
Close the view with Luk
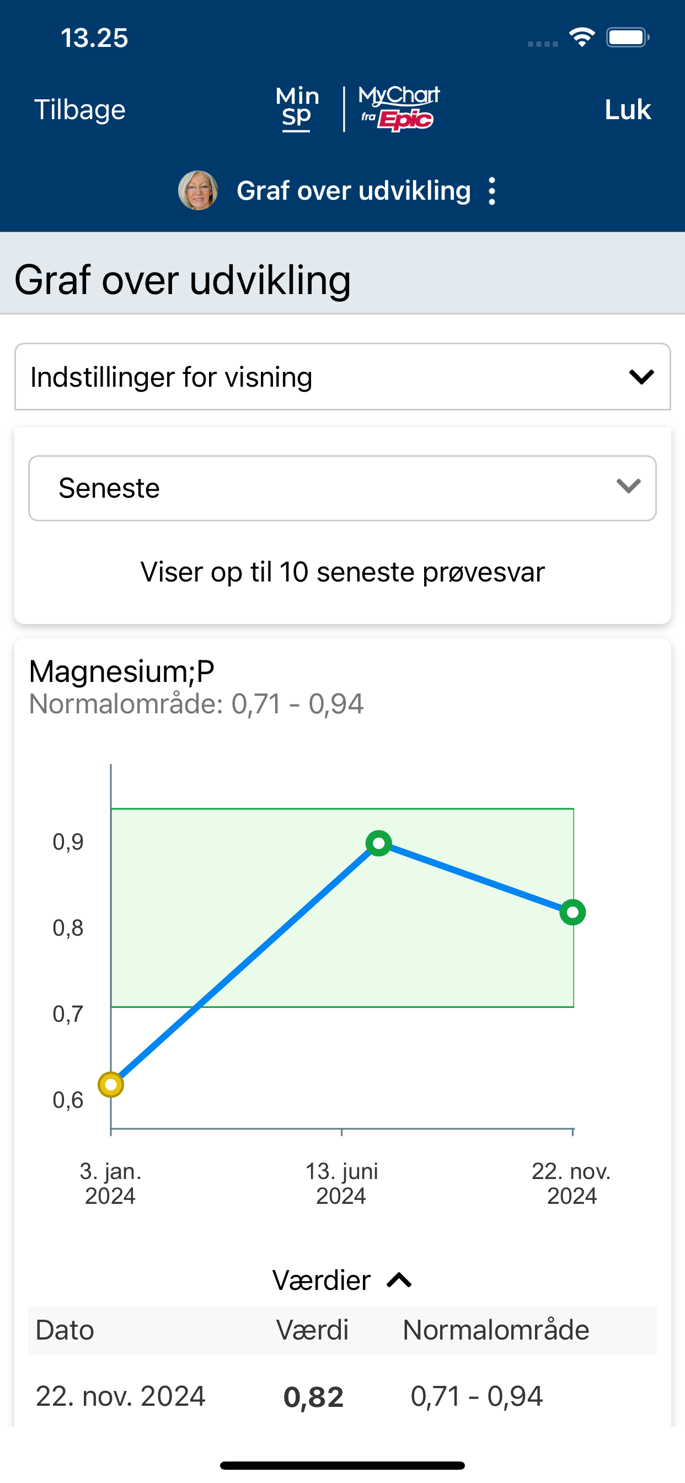click(628, 109)
